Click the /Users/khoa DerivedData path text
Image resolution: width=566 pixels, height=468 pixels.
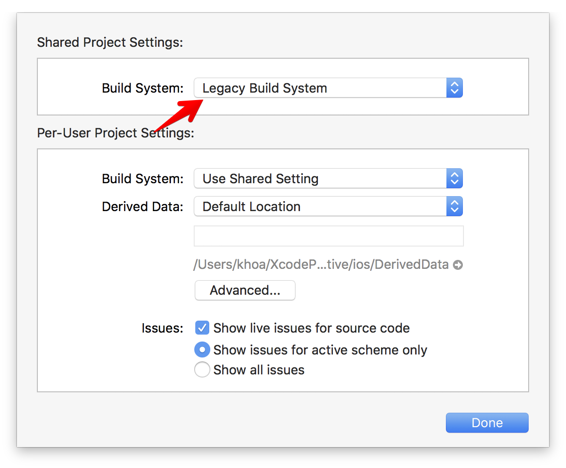point(321,264)
